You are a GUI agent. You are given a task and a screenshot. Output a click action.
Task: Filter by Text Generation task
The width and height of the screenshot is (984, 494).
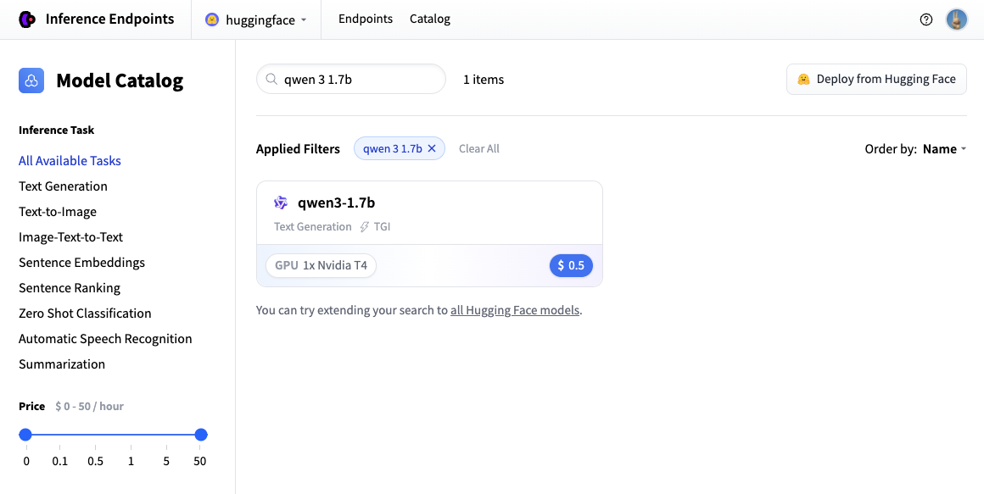pos(63,186)
